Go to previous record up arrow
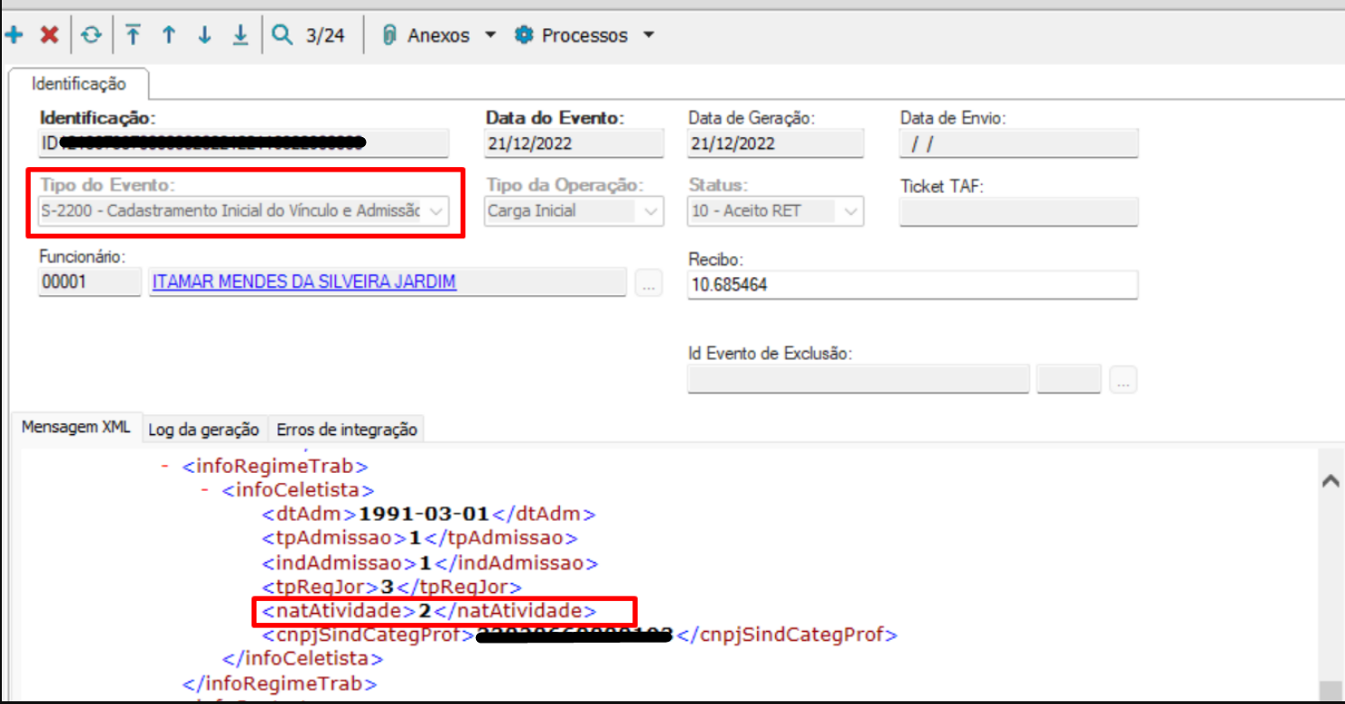Viewport: 1345px width, 704px height. click(169, 35)
